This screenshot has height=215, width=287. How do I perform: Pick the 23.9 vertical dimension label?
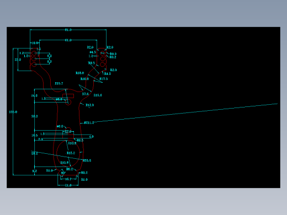click(18, 60)
